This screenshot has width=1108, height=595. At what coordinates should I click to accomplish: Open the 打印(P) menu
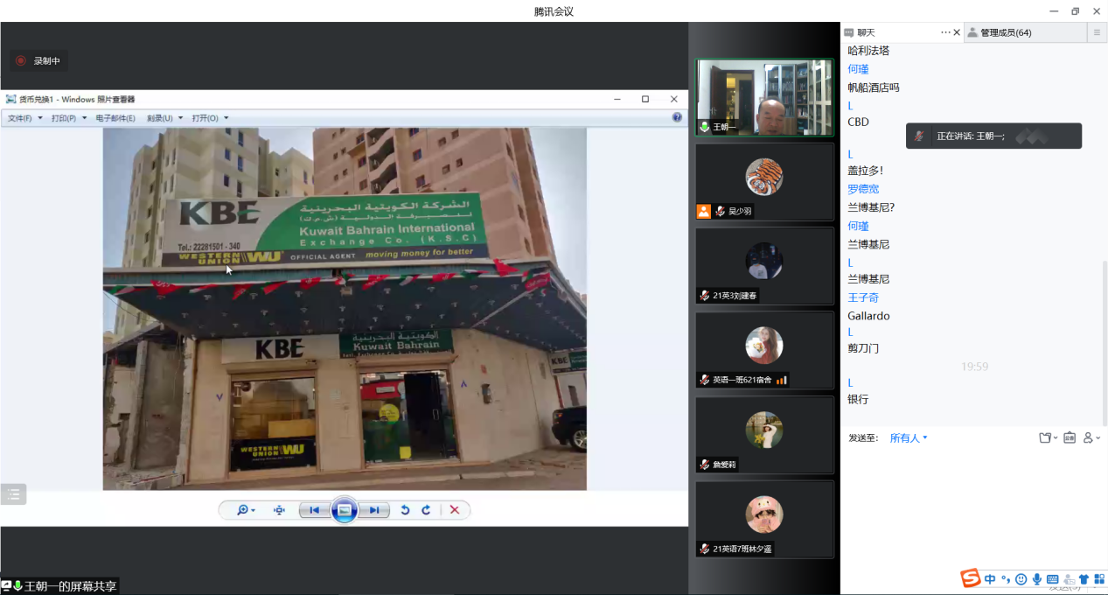68,118
